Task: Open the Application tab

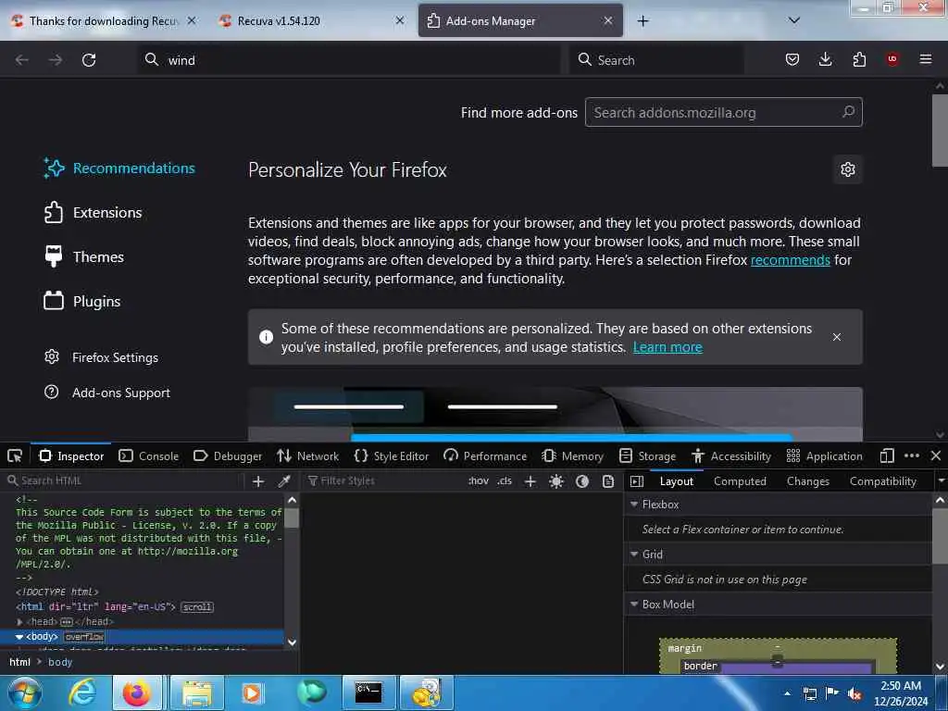Action: coord(825,455)
